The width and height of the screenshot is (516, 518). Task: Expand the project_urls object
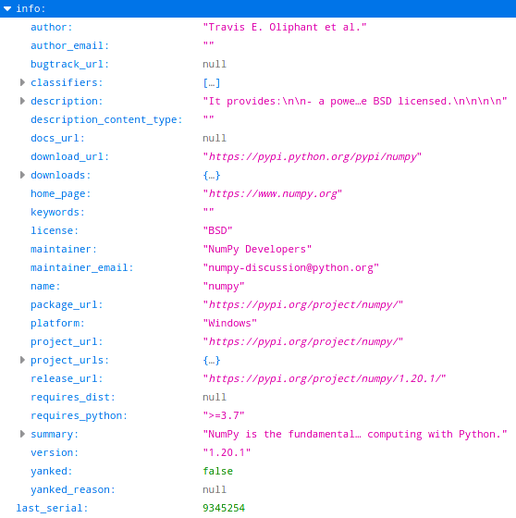[22, 360]
